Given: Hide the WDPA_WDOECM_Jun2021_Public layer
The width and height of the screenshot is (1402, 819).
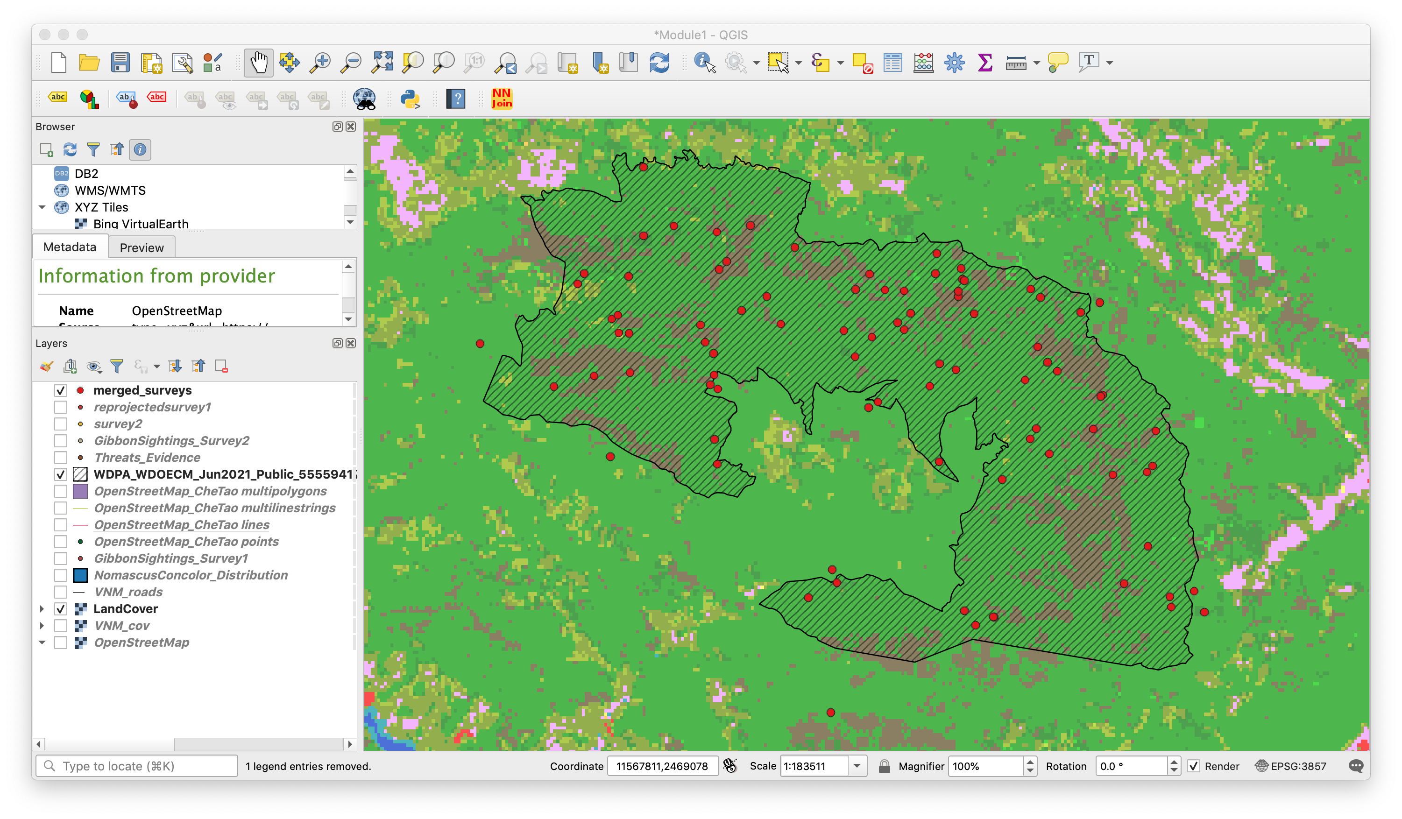Looking at the screenshot, I should 61,474.
